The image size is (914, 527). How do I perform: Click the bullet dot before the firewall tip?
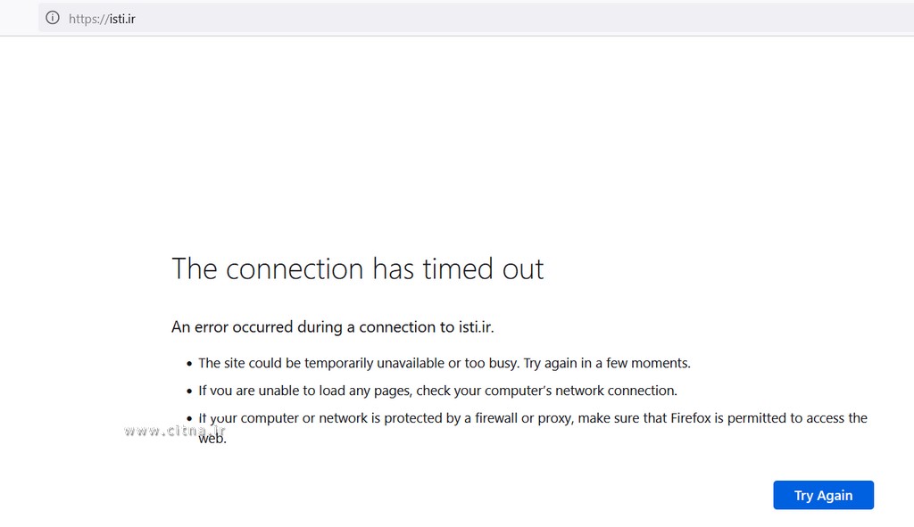click(x=189, y=419)
